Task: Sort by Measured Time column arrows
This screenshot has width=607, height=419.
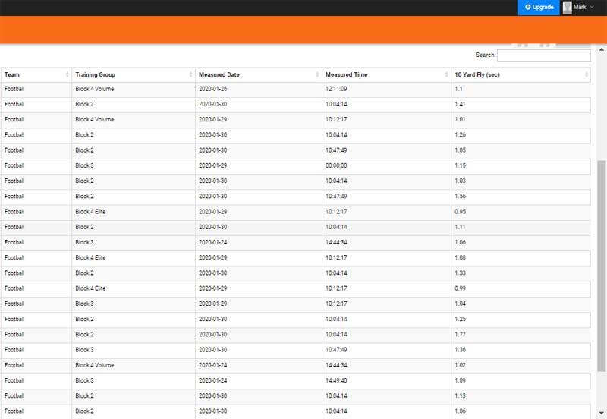Action: pyautogui.click(x=446, y=74)
